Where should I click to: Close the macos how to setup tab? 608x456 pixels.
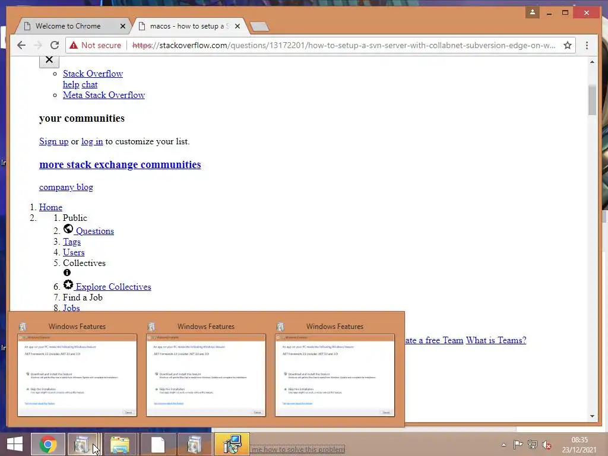click(x=237, y=26)
